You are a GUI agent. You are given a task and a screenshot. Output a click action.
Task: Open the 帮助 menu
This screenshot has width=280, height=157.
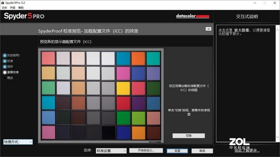[21, 8]
